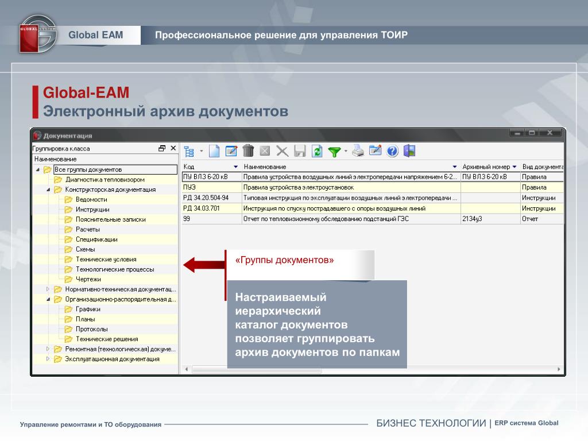This screenshot has width=588, height=441.
Task: Click the horizontal scrollbar thumb
Action: click(257, 370)
